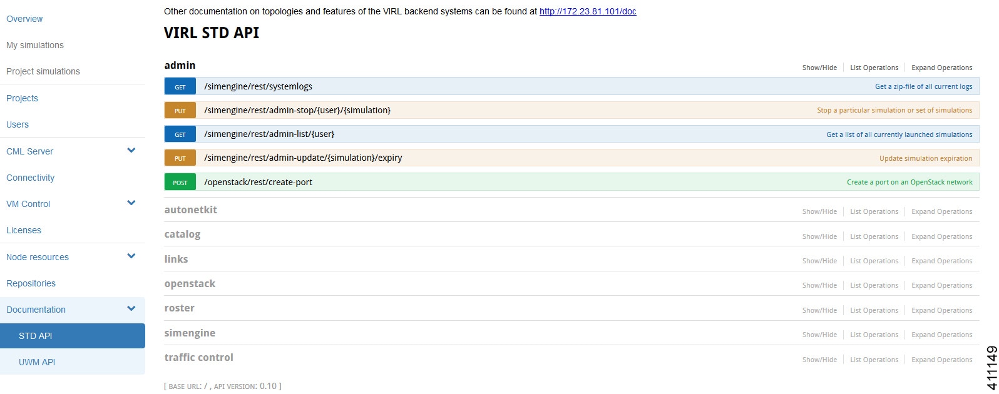Viewport: 999px width, 394px height.
Task: Click PUT badge for admin-stop endpoint
Action: 180,111
